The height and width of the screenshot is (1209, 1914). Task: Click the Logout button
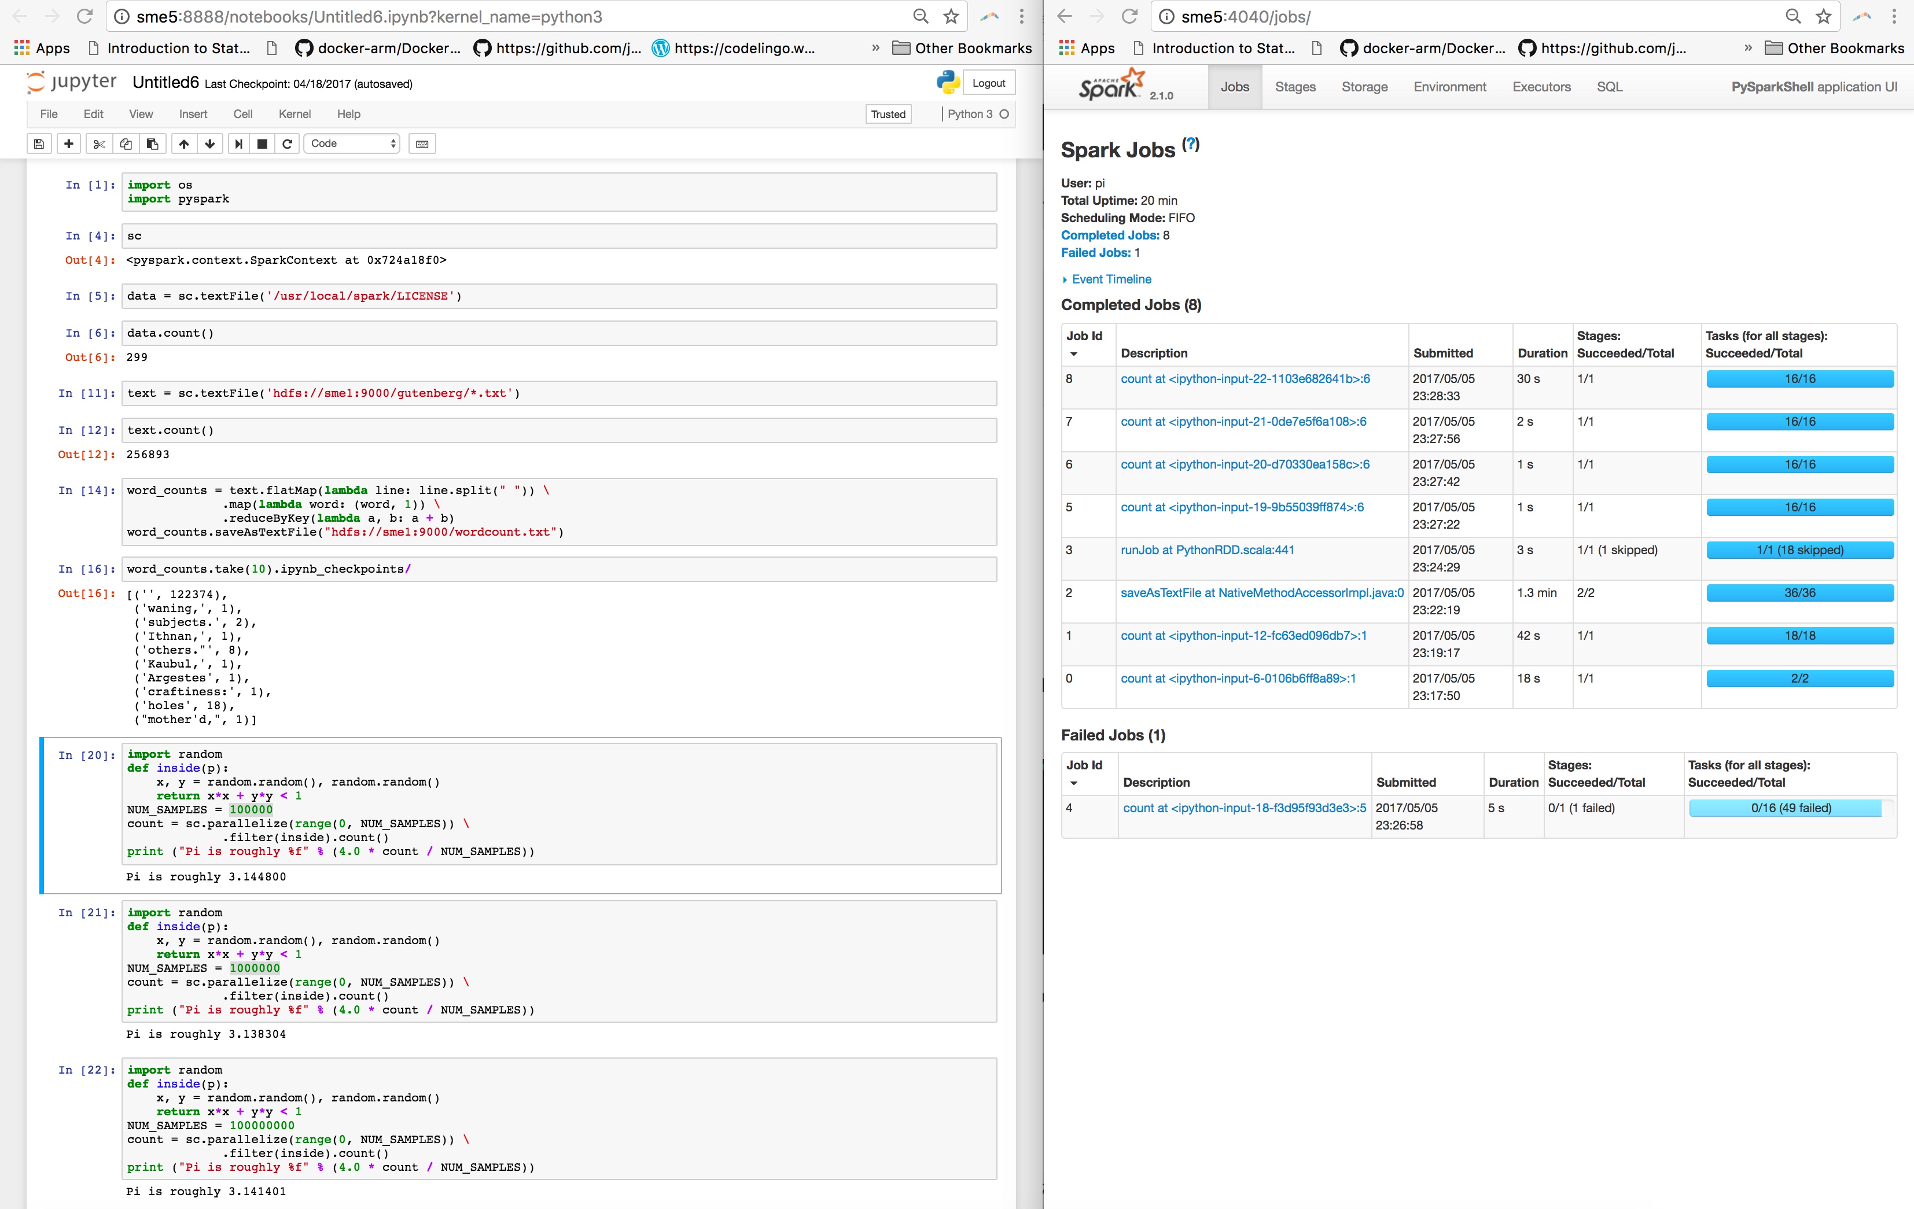(988, 83)
